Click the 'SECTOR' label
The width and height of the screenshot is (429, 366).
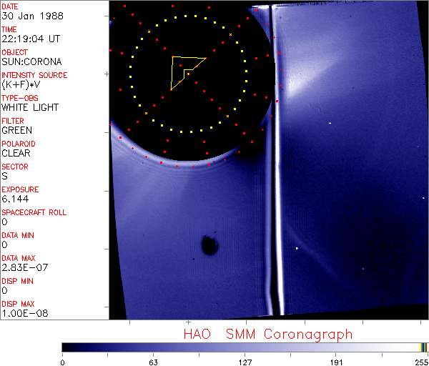[x=15, y=167]
